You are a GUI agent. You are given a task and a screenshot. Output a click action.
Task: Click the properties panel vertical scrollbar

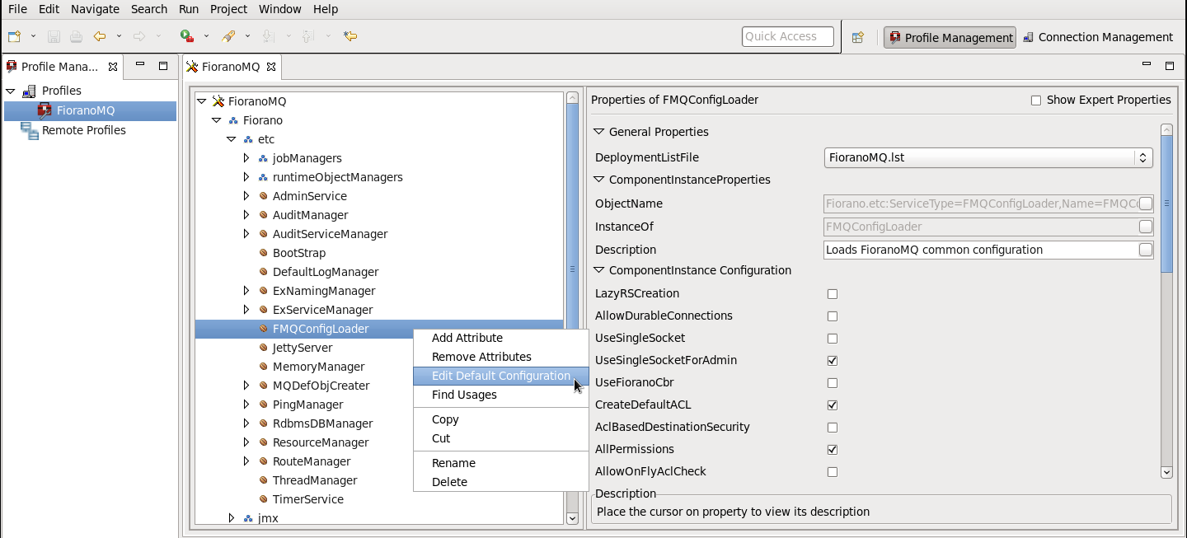[x=1166, y=301]
